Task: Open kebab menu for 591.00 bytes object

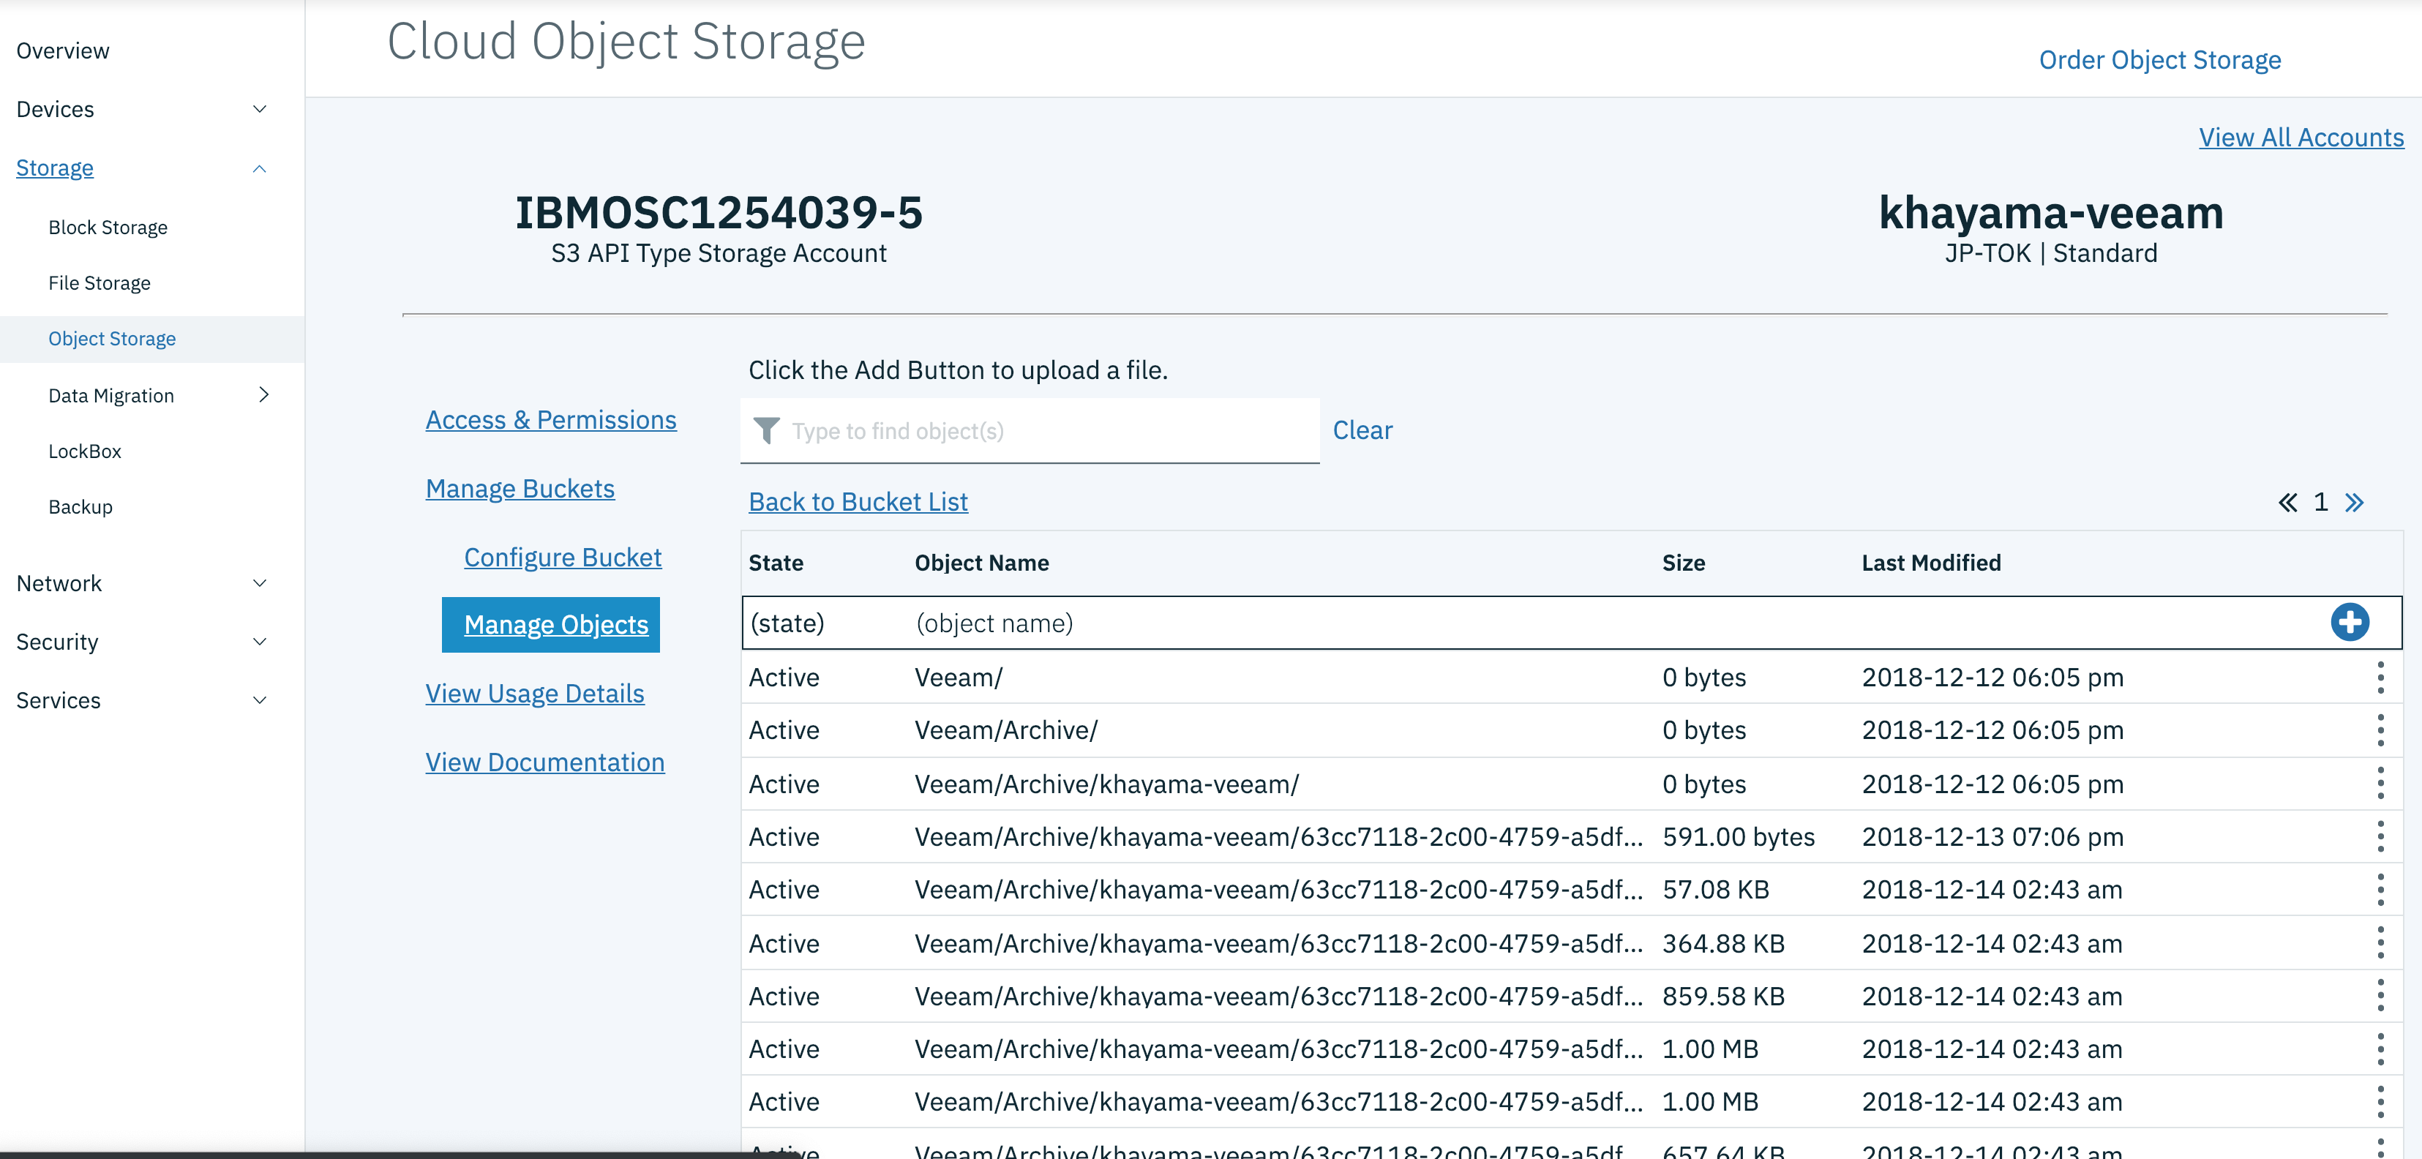Action: 2380,836
